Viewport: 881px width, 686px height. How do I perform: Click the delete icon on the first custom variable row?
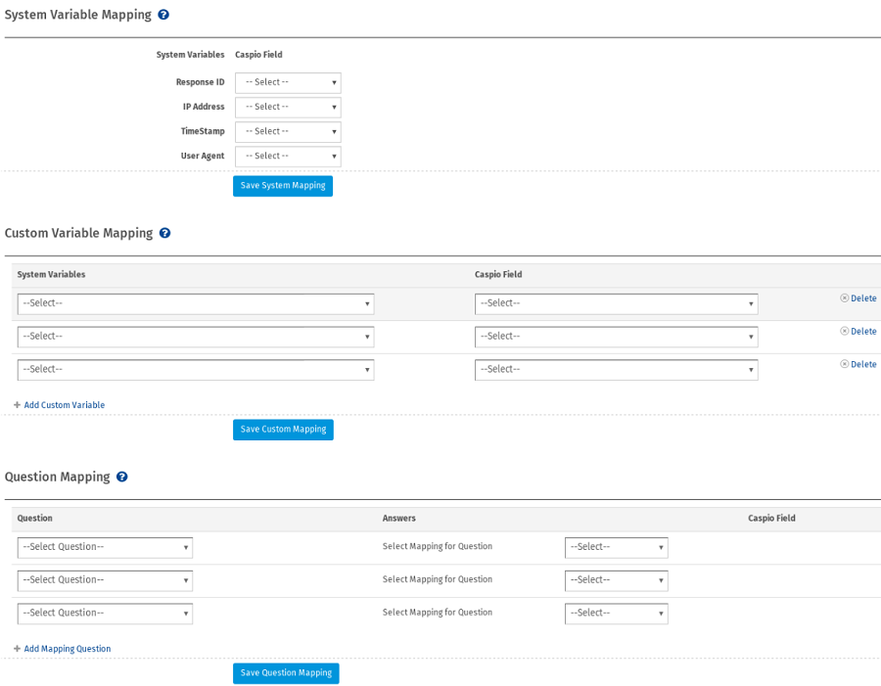click(845, 298)
